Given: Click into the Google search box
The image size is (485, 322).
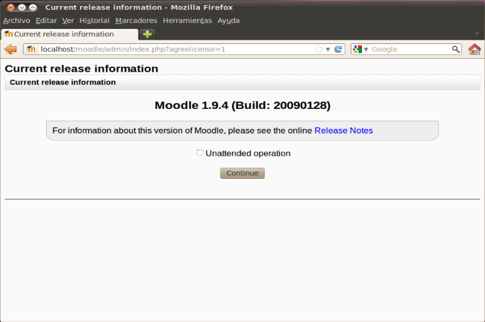Looking at the screenshot, I should pos(410,49).
